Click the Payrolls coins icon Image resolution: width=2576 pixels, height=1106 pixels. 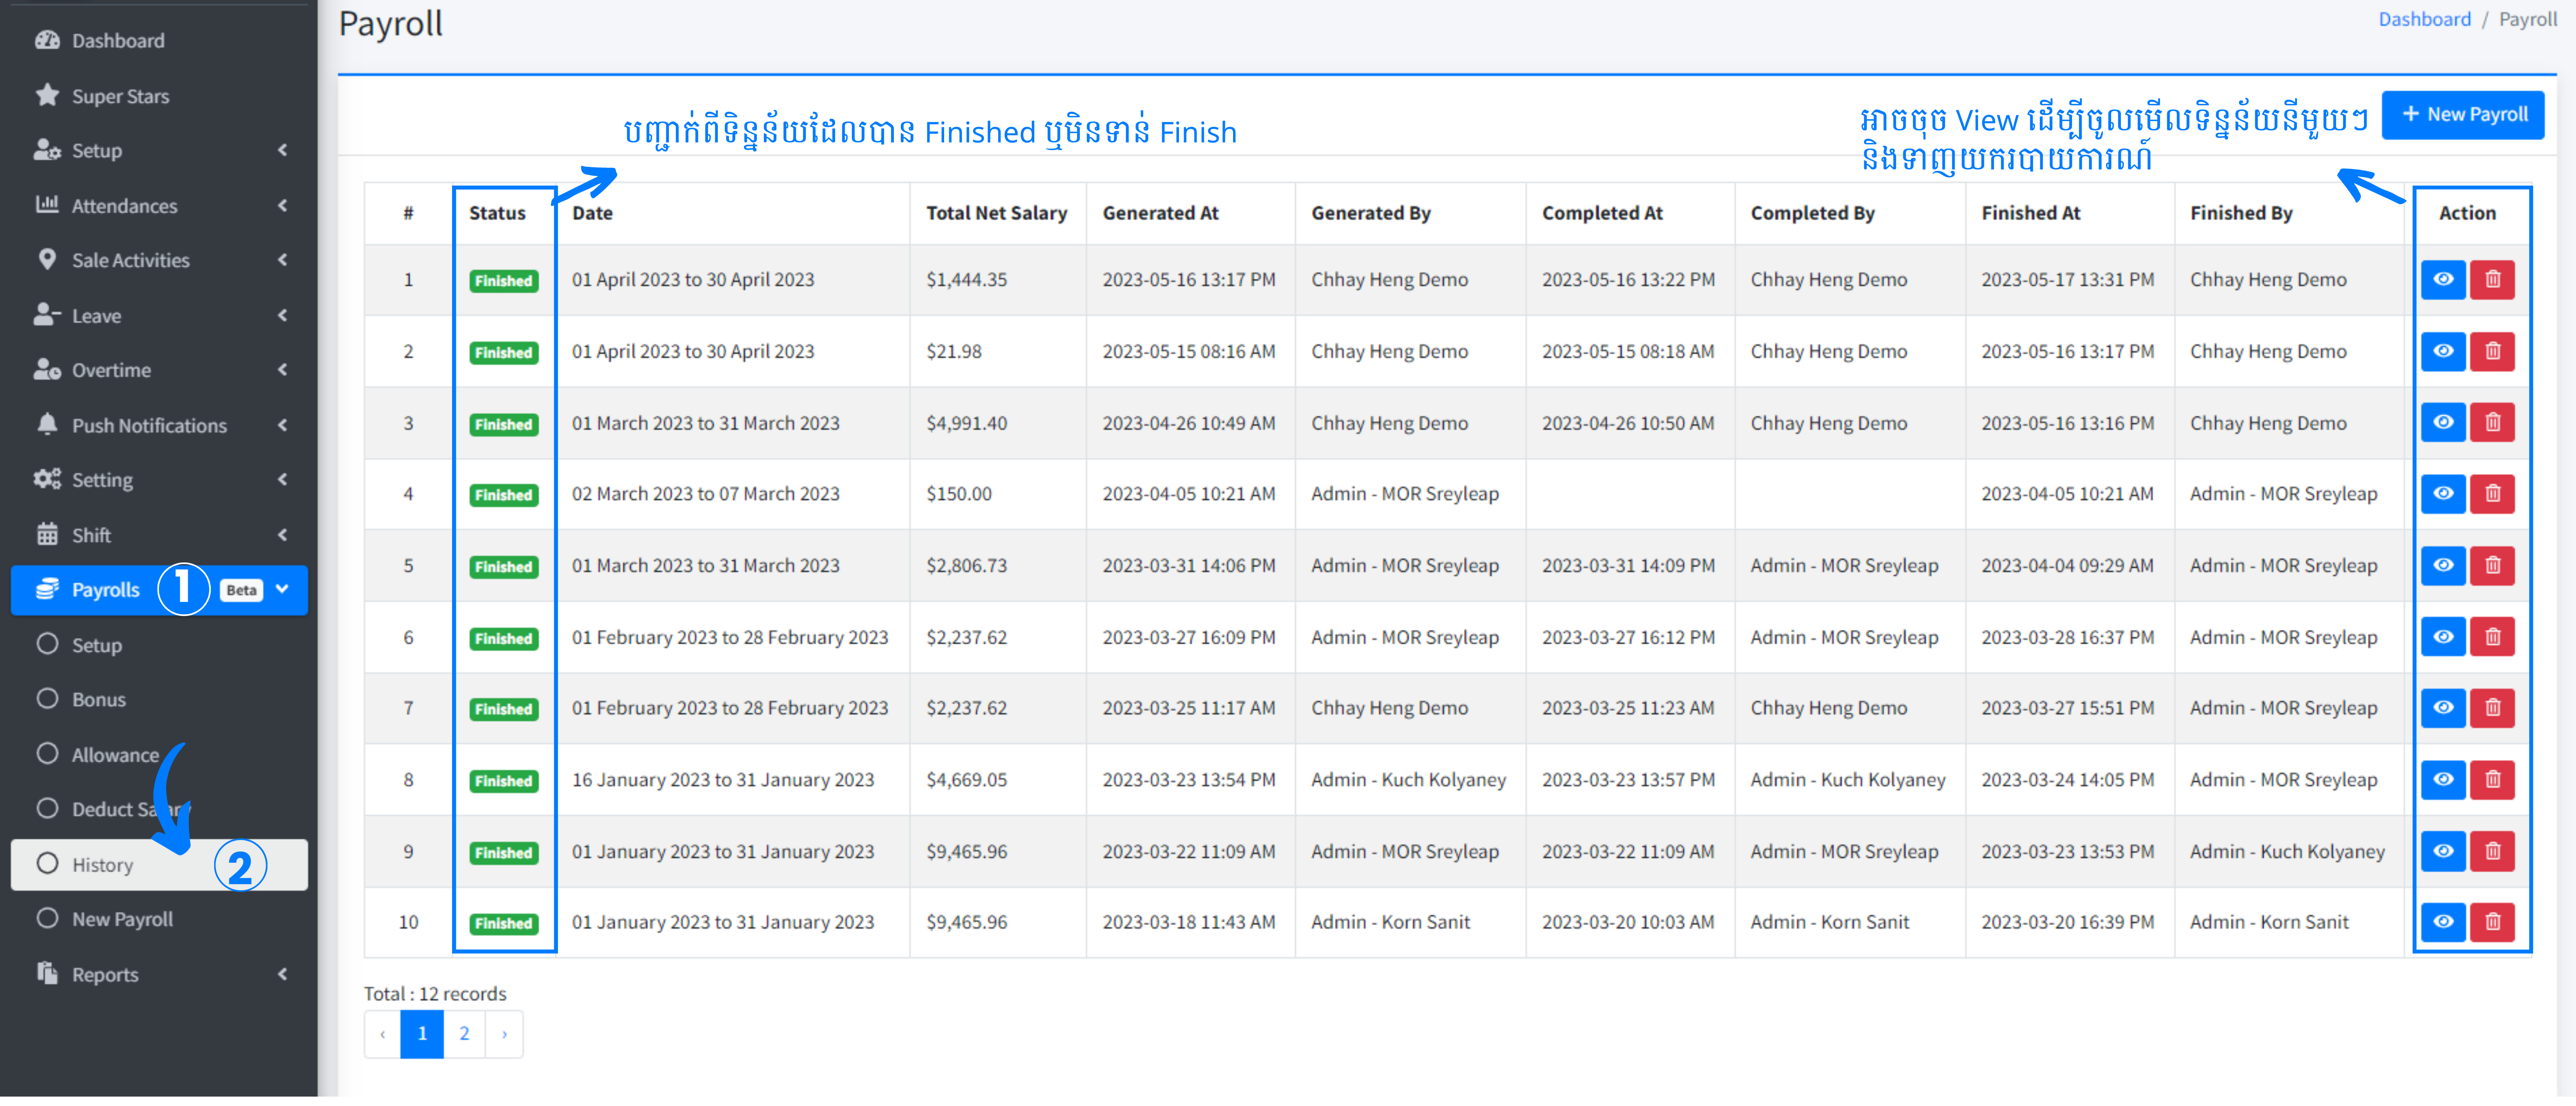47,590
